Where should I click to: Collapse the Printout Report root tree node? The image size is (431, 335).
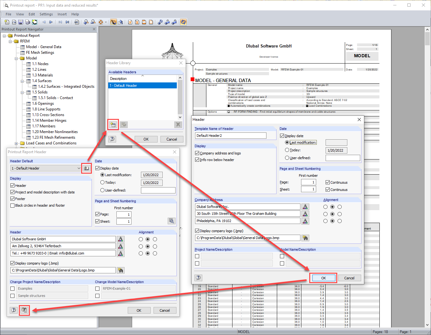pyautogui.click(x=4, y=36)
